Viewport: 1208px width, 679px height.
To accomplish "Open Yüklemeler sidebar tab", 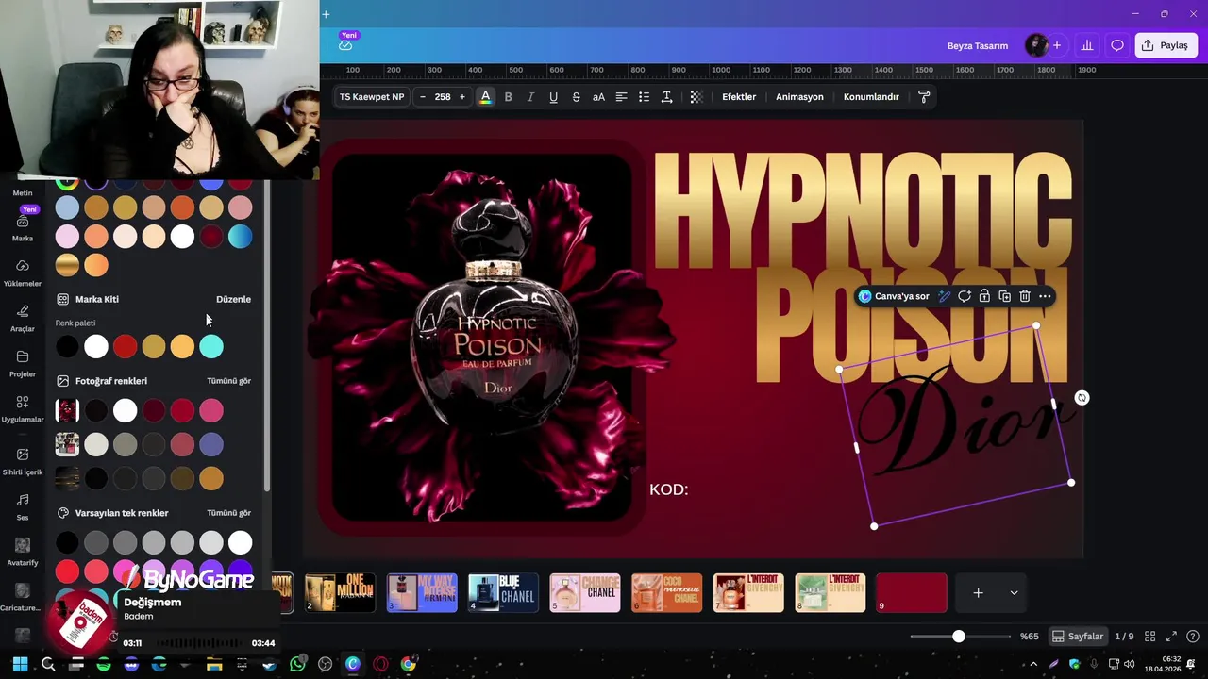I will point(23,273).
